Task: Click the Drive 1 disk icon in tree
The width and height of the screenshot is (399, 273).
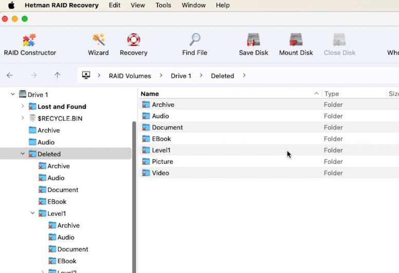Action: point(23,94)
